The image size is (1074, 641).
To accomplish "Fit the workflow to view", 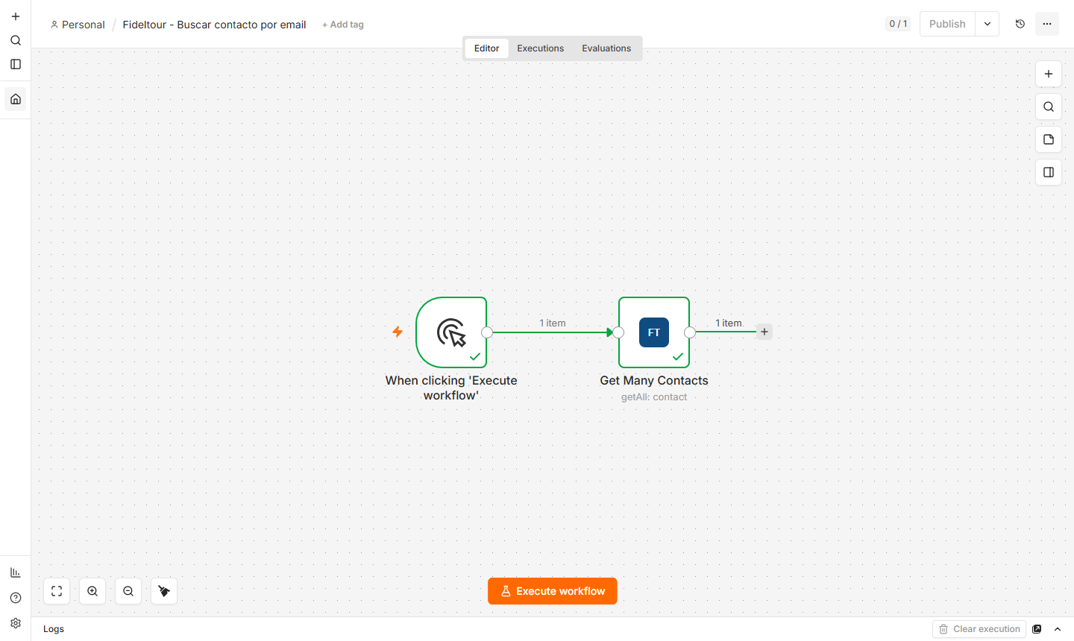I will point(57,591).
